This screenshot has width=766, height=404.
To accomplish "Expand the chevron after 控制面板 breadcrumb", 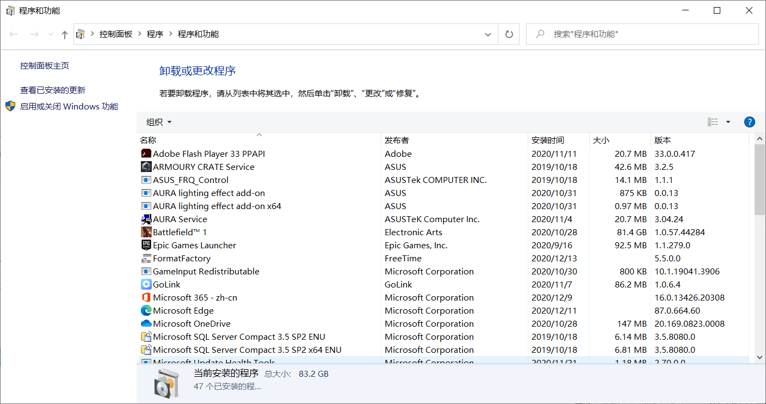I will (x=140, y=34).
